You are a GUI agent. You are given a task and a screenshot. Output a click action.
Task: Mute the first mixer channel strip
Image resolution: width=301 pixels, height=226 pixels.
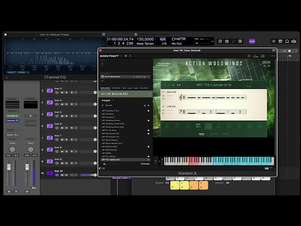pos(9,192)
